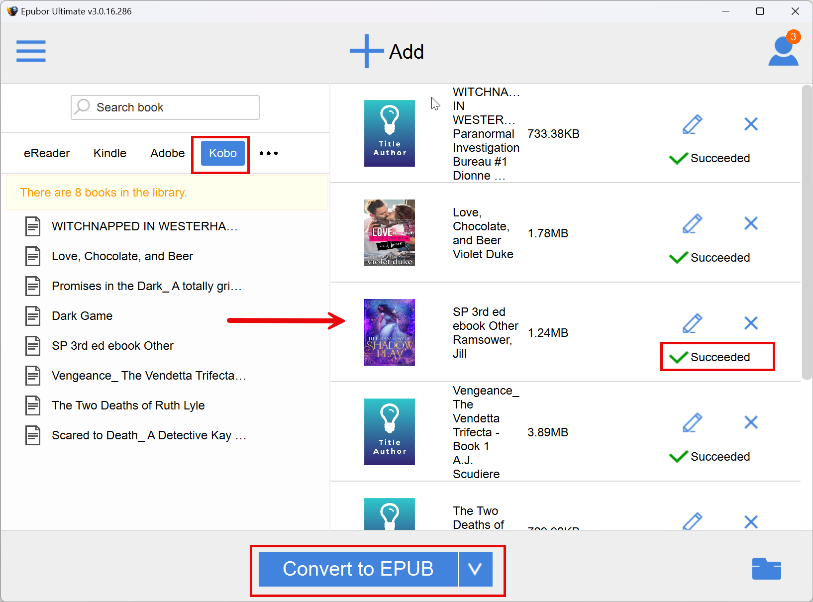Switch to the Kindle tab
The image size is (813, 602).
click(110, 153)
